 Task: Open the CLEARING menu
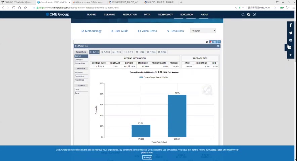(x=110, y=14)
